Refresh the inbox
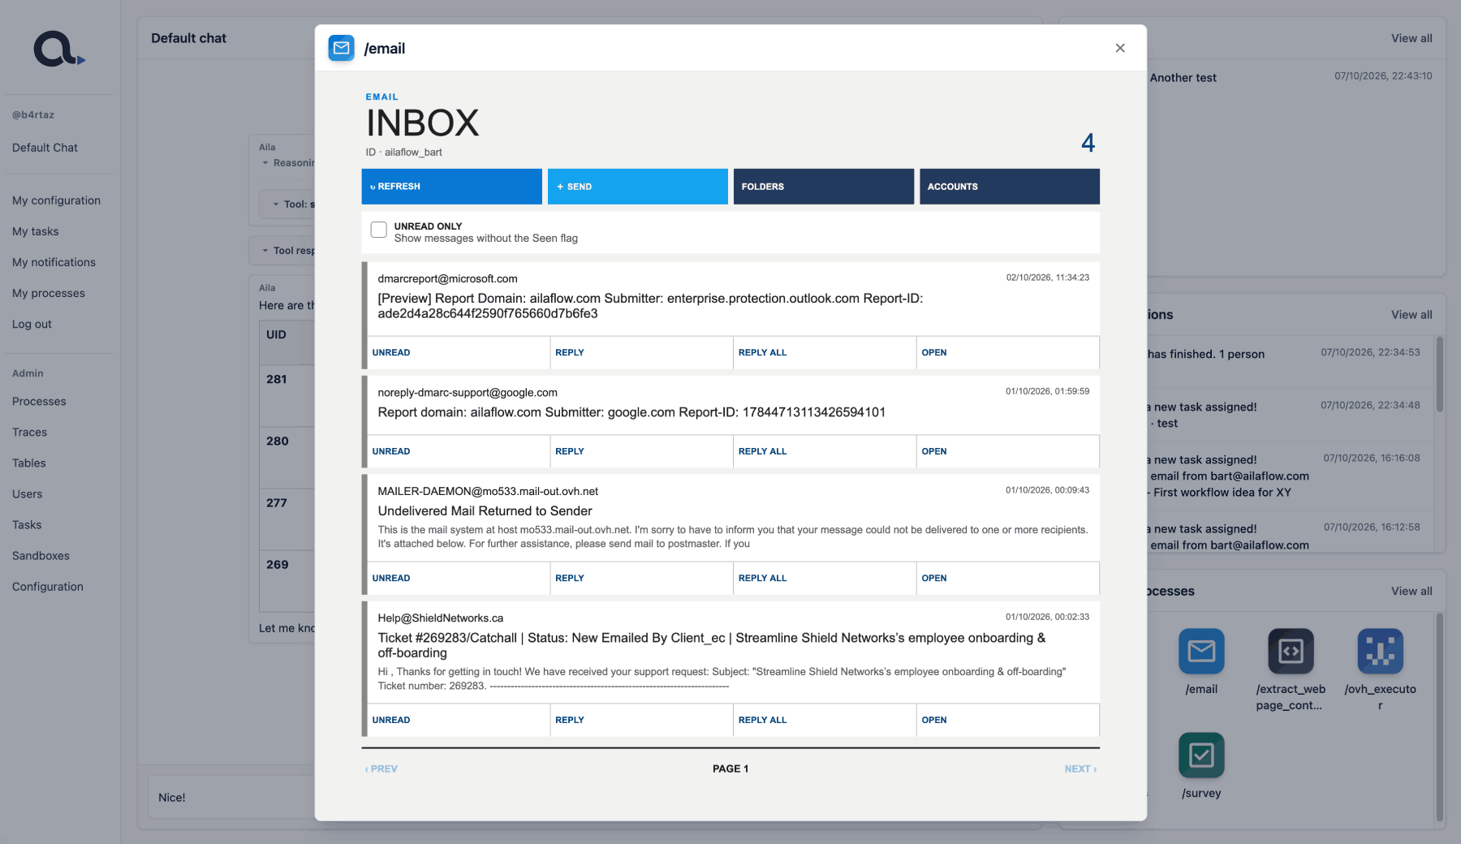 click(x=451, y=187)
